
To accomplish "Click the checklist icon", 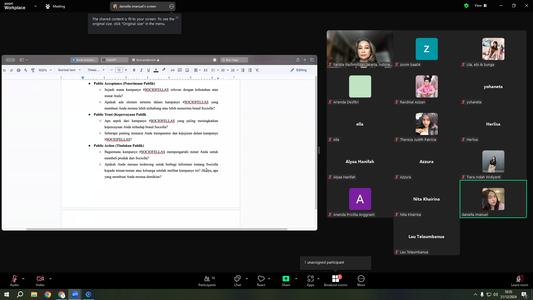I will (x=213, y=70).
